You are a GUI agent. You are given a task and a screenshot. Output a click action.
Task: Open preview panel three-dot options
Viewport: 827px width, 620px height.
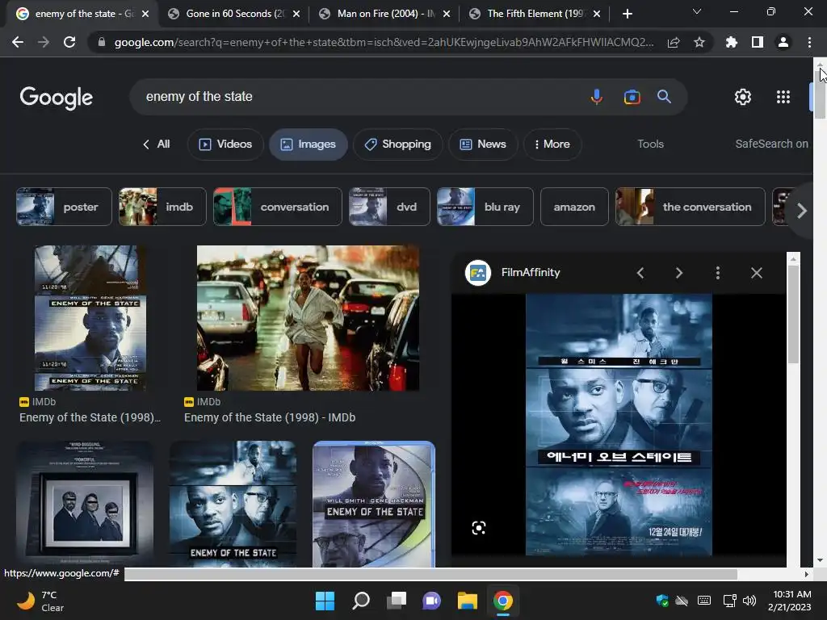coord(717,273)
